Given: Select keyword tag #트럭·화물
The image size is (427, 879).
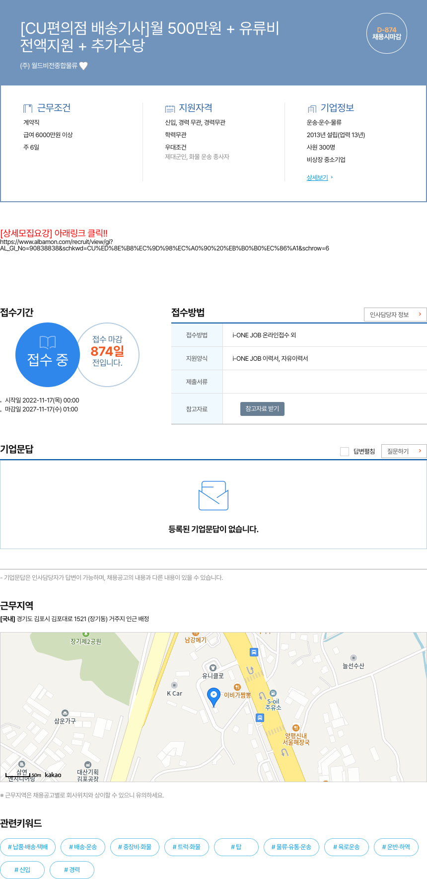Looking at the screenshot, I should tap(187, 847).
